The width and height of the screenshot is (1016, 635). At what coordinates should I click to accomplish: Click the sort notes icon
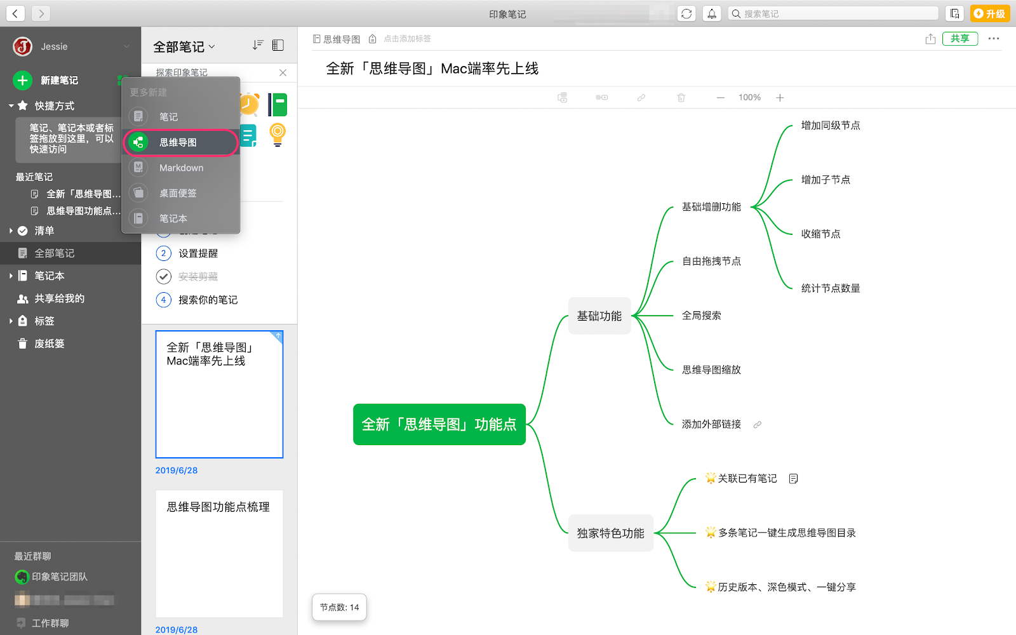(257, 45)
